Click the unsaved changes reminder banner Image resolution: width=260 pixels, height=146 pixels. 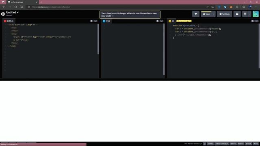click(130, 15)
